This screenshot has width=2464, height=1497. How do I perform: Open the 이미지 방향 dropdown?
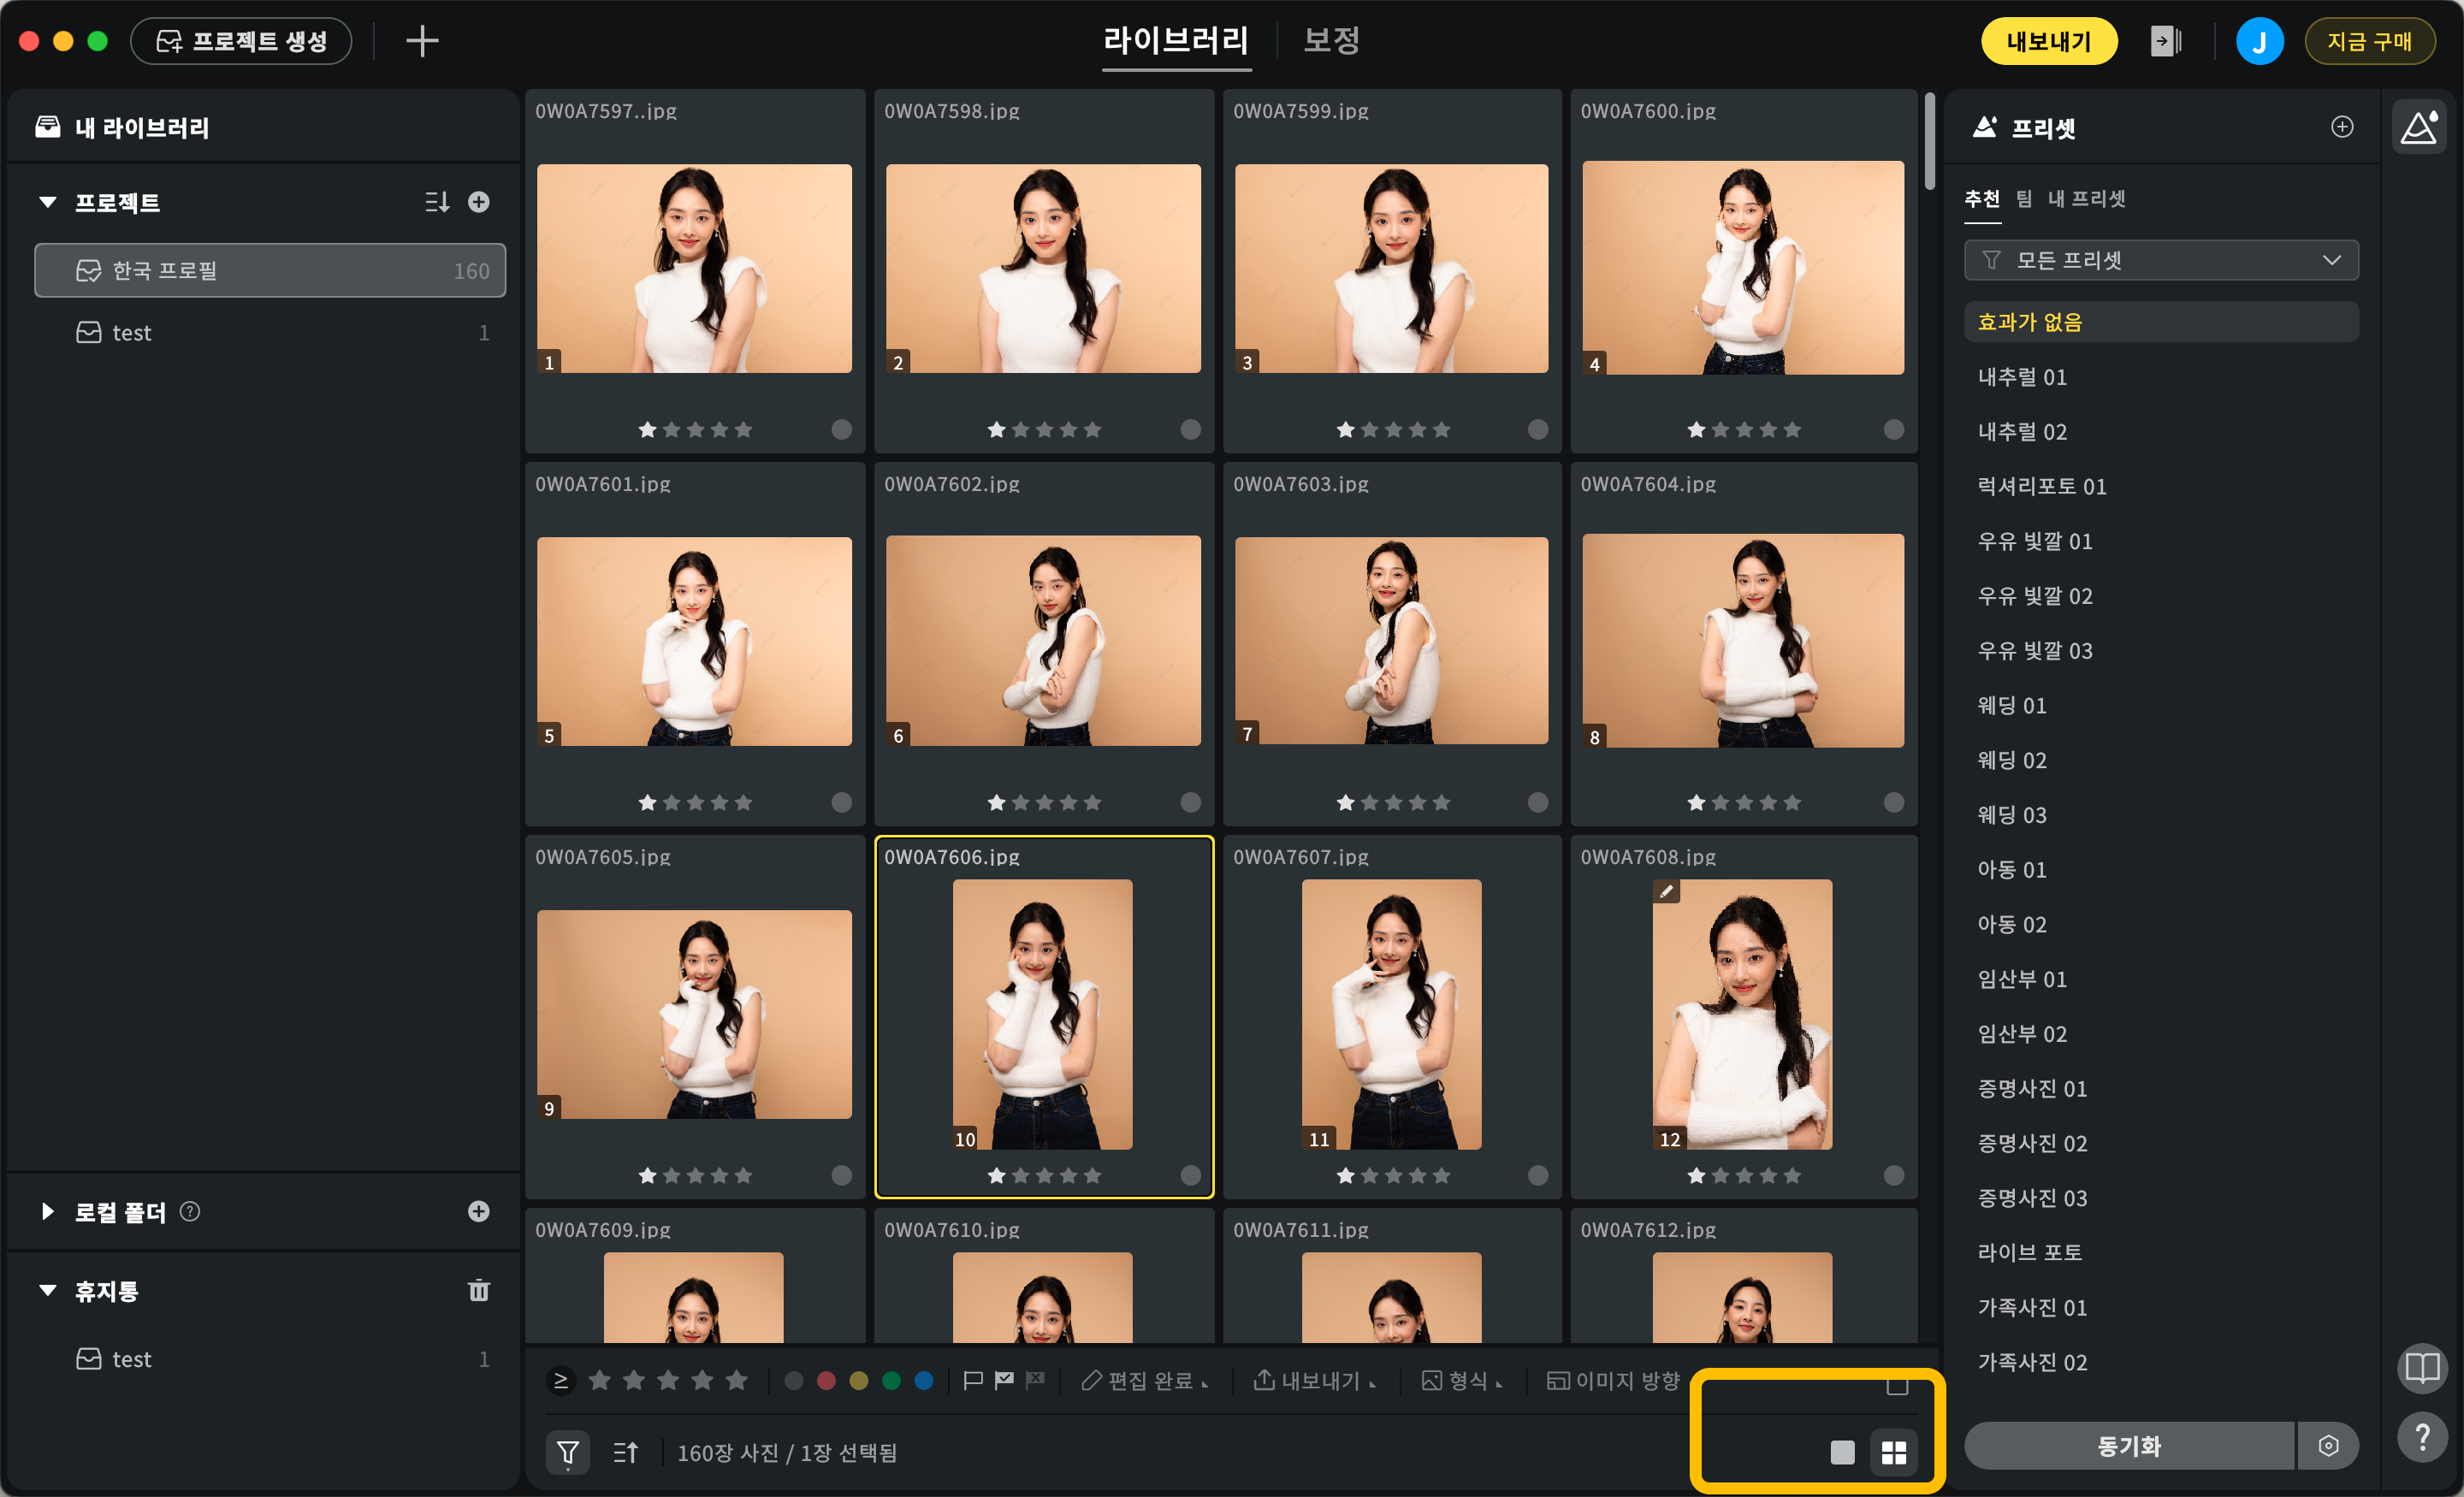click(1613, 1380)
